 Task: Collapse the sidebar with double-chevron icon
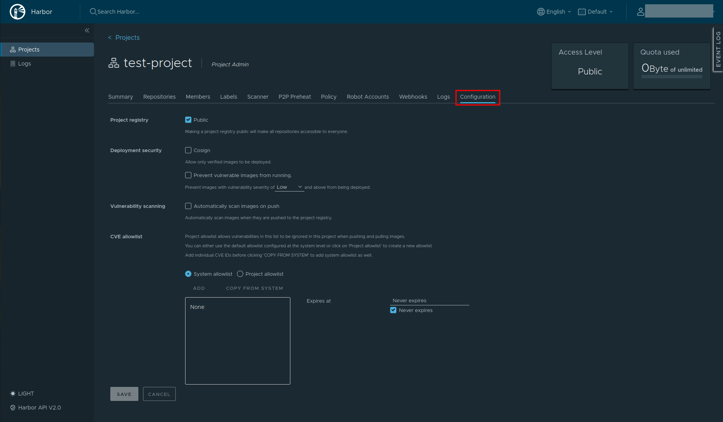87,30
